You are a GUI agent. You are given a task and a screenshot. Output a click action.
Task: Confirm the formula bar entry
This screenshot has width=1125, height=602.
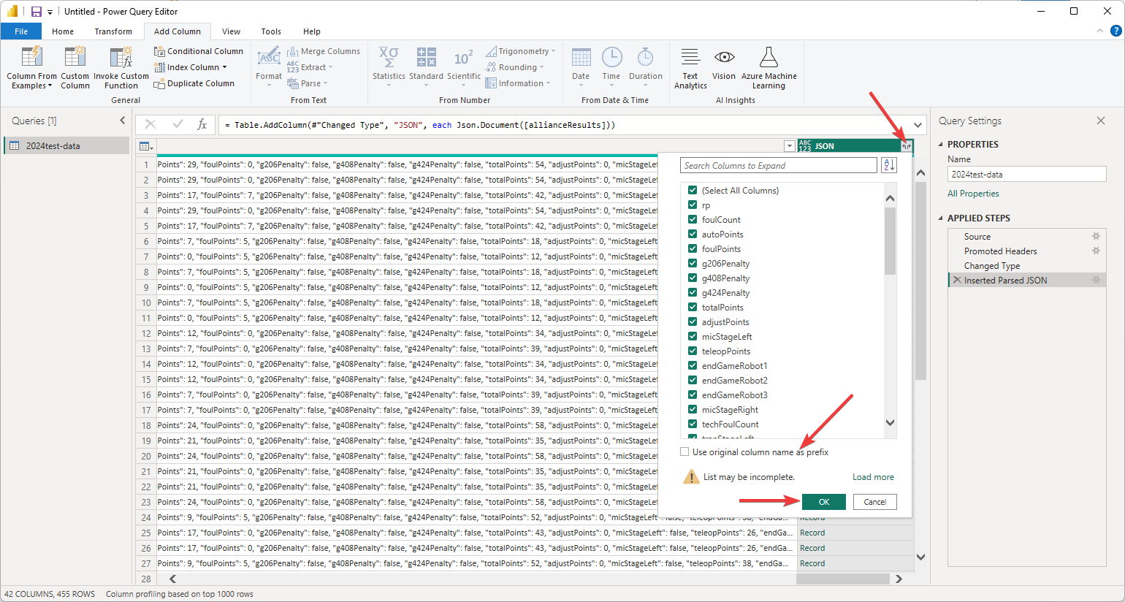[178, 125]
